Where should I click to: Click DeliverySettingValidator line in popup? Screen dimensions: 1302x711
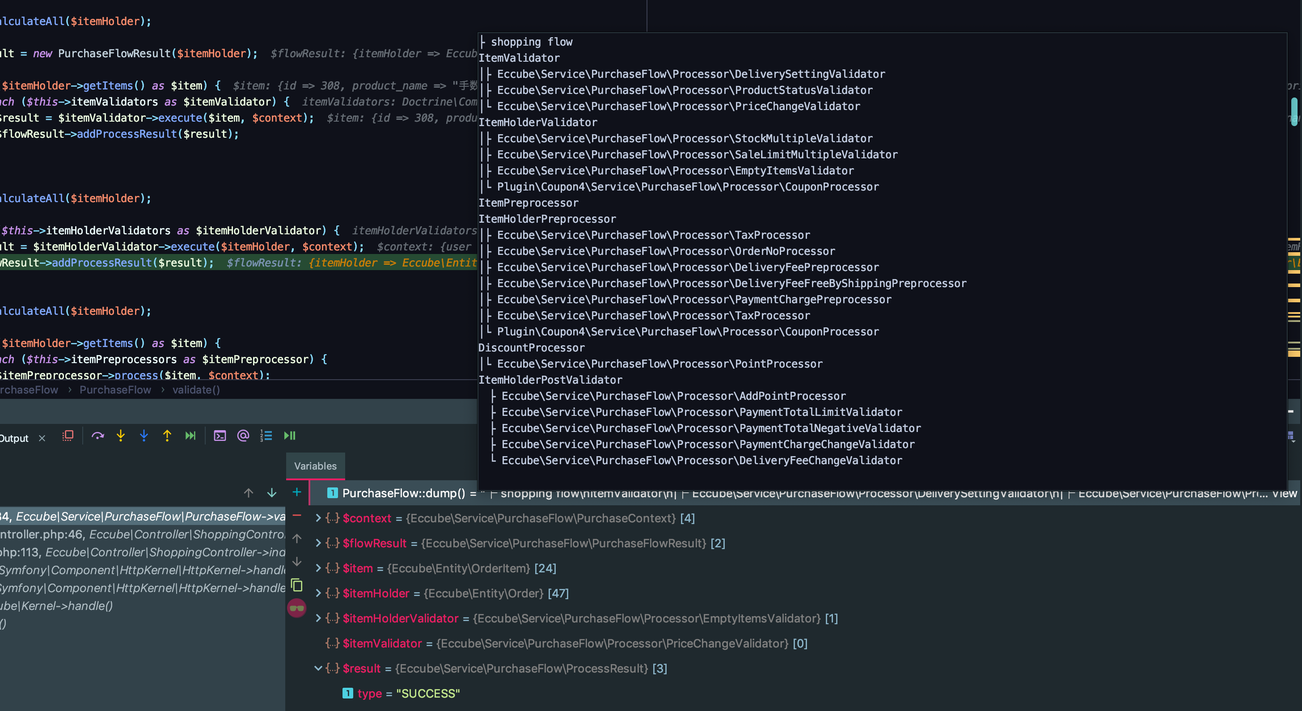pyautogui.click(x=691, y=74)
